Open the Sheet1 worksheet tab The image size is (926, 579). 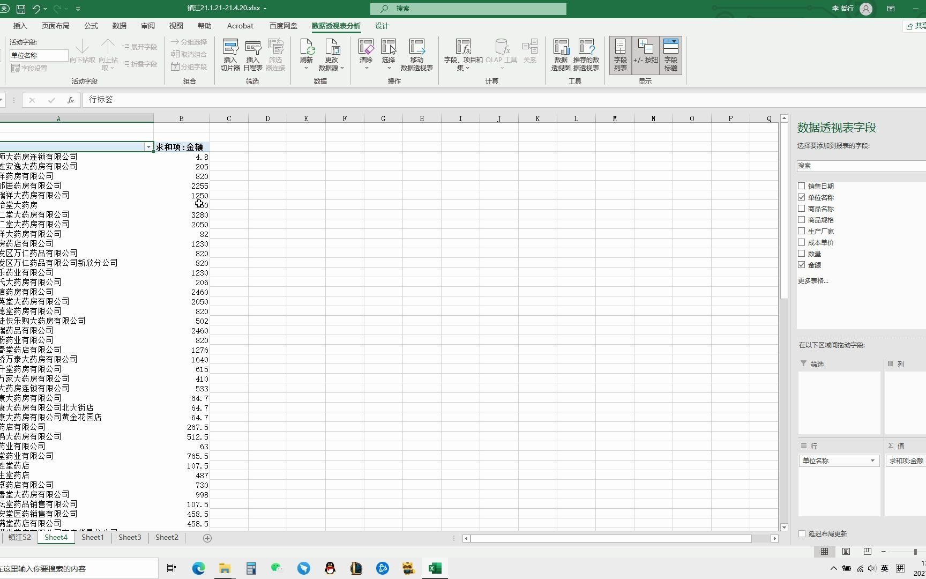tap(92, 537)
